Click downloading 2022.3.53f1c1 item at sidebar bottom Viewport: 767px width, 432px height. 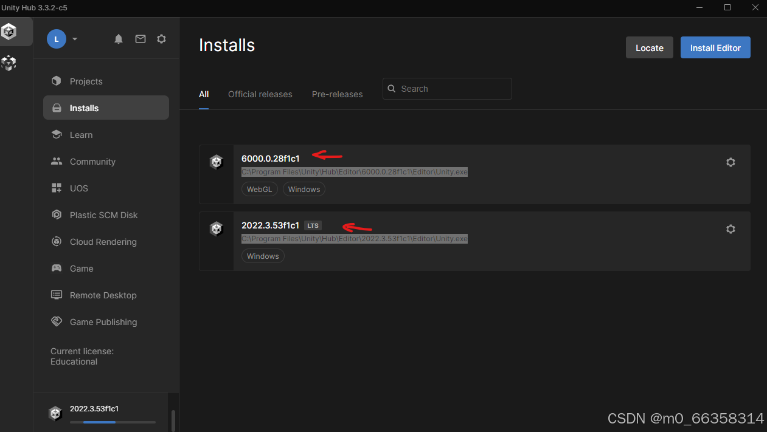point(102,413)
